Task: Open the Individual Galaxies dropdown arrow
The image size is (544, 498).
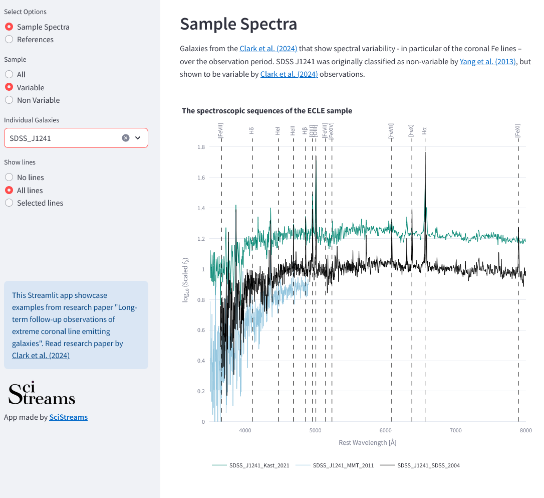Action: (138, 138)
